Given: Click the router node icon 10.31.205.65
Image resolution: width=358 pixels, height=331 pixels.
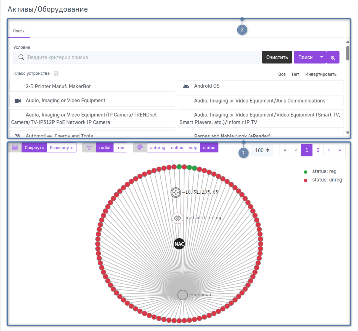Looking at the screenshot, I should pos(176,192).
